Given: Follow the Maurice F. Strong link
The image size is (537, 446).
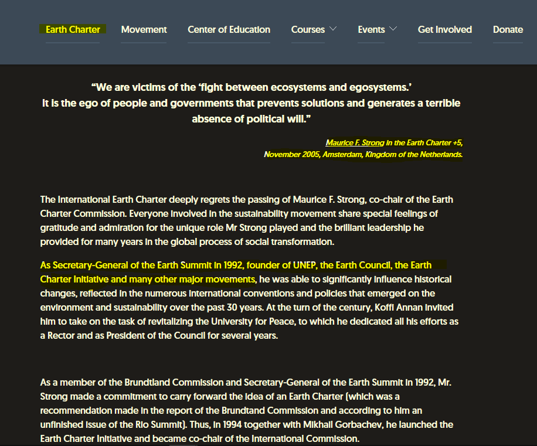Looking at the screenshot, I should point(355,143).
